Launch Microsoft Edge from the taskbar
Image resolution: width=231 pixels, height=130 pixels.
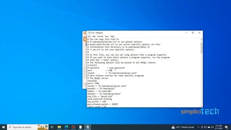[66, 127]
